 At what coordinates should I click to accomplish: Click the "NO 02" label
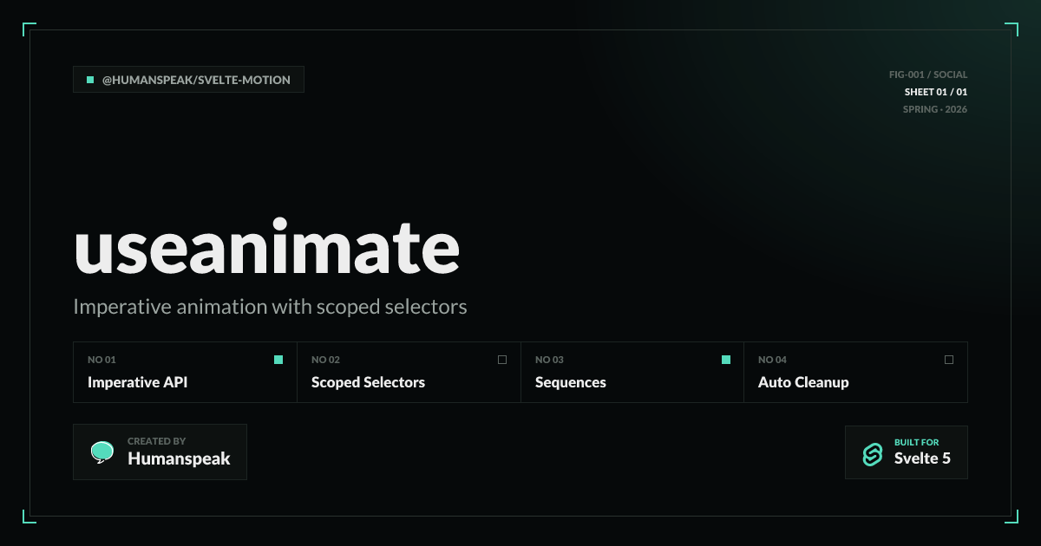click(x=325, y=360)
